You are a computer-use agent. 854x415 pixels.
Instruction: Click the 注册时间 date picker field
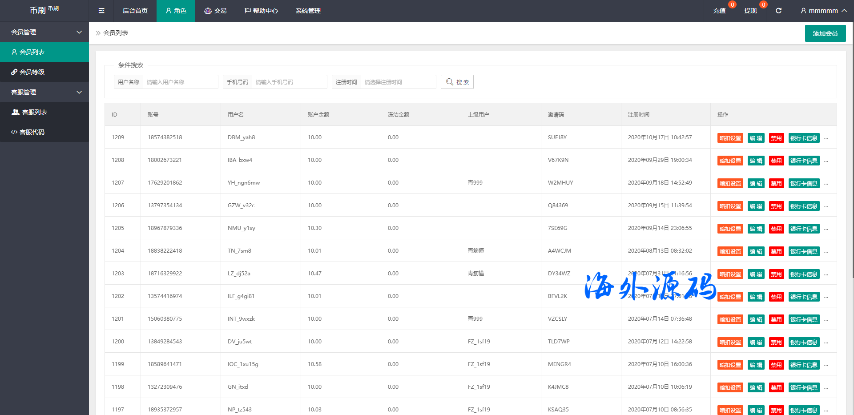398,82
